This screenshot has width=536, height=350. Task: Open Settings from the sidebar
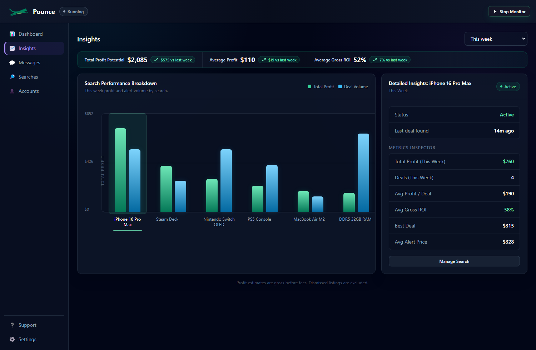(x=34, y=339)
